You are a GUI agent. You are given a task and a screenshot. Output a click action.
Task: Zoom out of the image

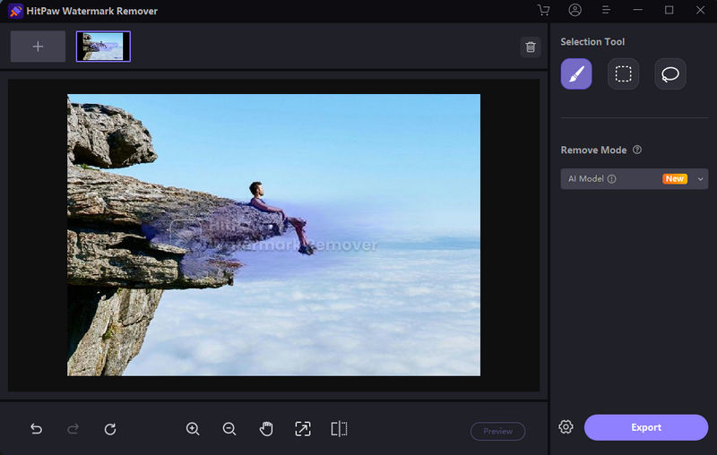[229, 429]
